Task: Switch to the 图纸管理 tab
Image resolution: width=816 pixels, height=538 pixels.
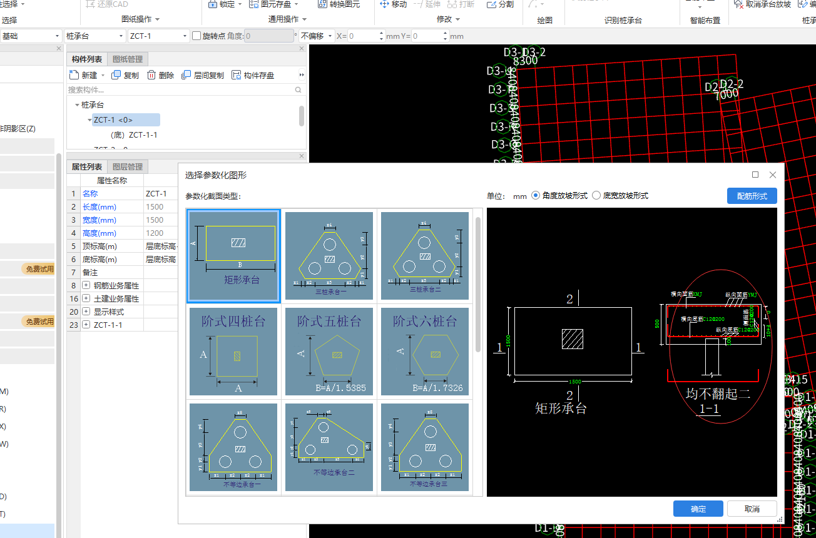Action: point(127,59)
